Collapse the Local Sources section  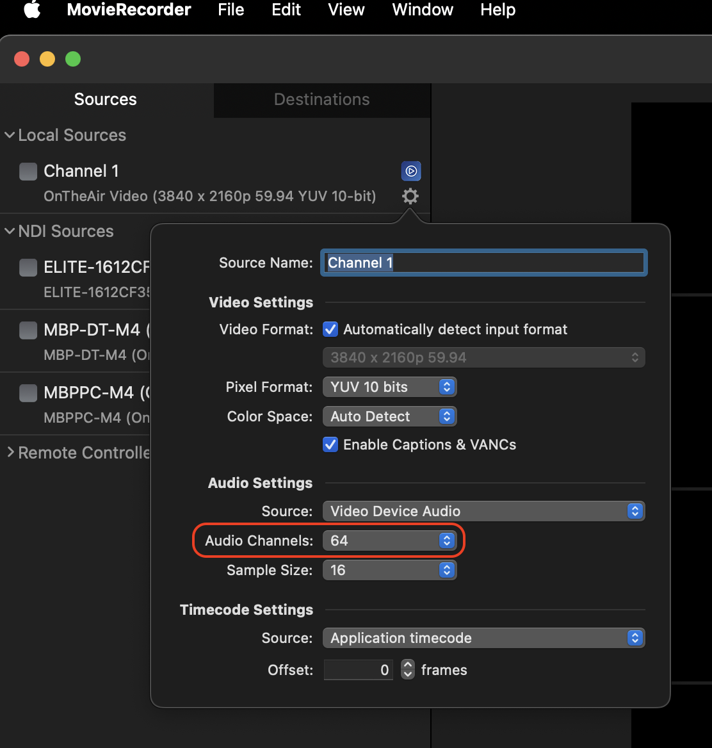10,135
